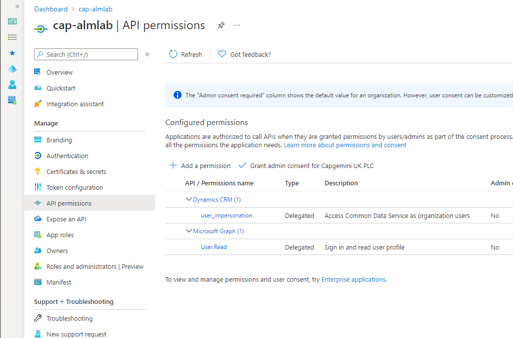Open the favorites star in left rail
513x338 pixels.
12,53
